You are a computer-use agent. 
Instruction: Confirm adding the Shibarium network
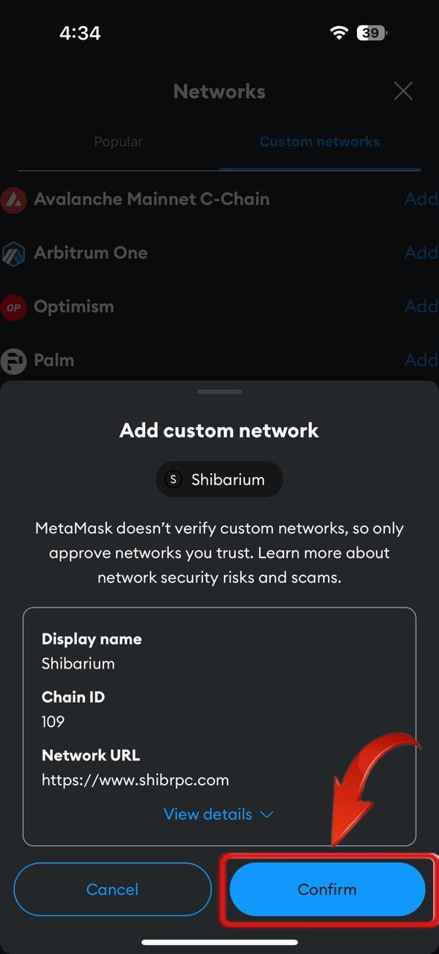327,889
